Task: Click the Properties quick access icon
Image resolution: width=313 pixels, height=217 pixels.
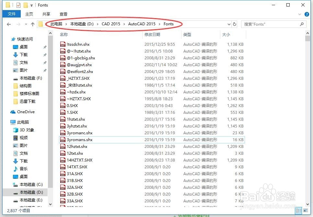Action: pos(18,5)
